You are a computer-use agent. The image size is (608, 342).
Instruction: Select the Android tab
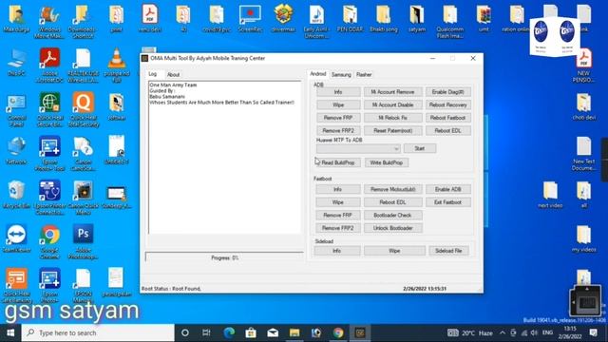click(x=318, y=74)
